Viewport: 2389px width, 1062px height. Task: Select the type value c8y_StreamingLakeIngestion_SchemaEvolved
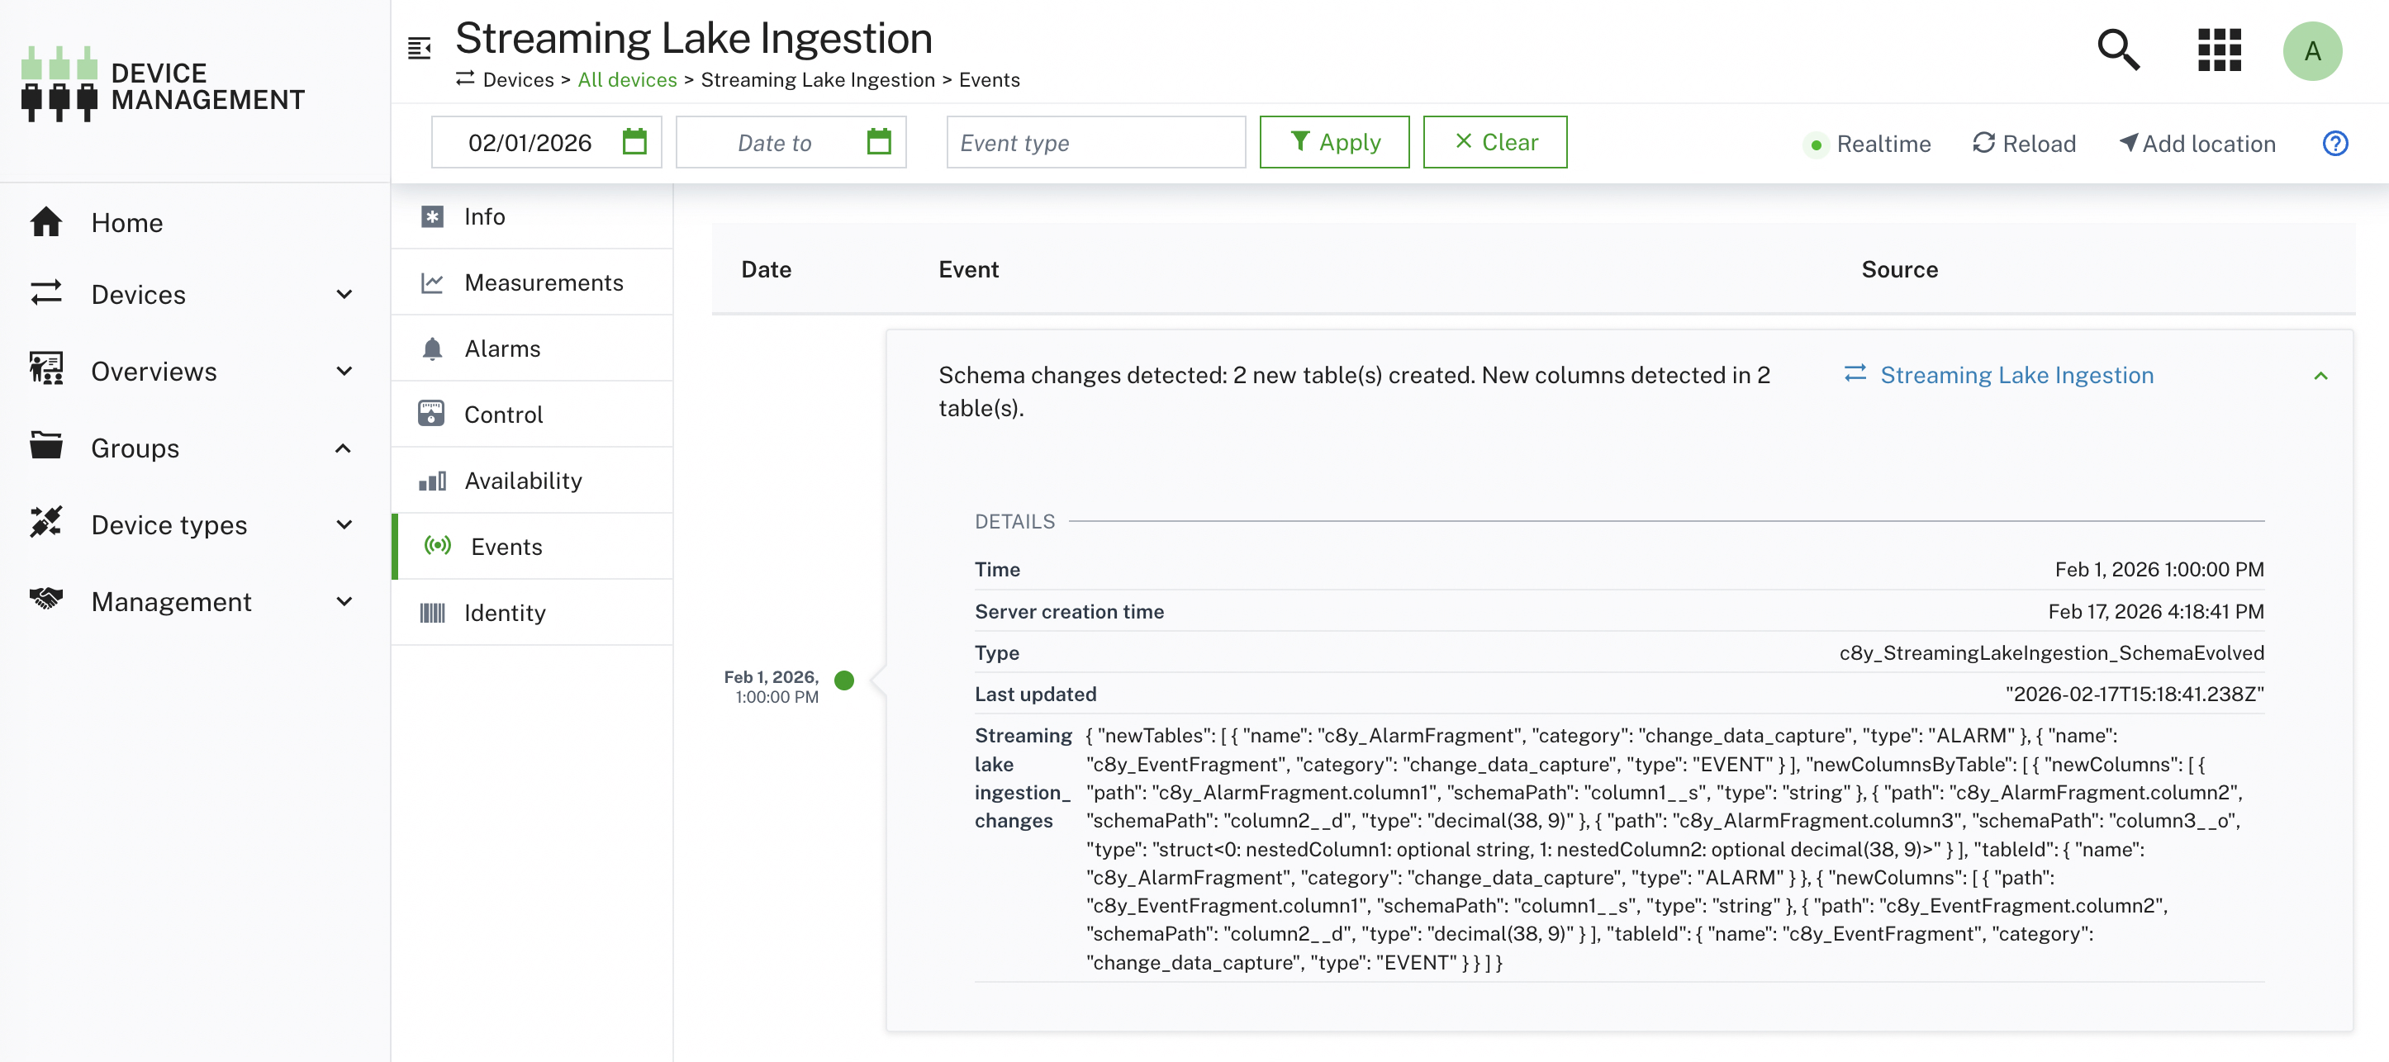tap(2051, 653)
